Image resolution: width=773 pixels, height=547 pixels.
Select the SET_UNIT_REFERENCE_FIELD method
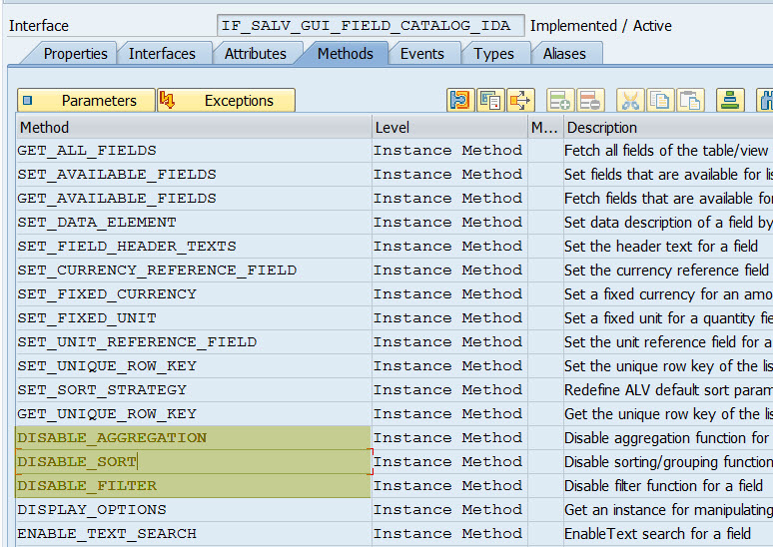(x=194, y=342)
